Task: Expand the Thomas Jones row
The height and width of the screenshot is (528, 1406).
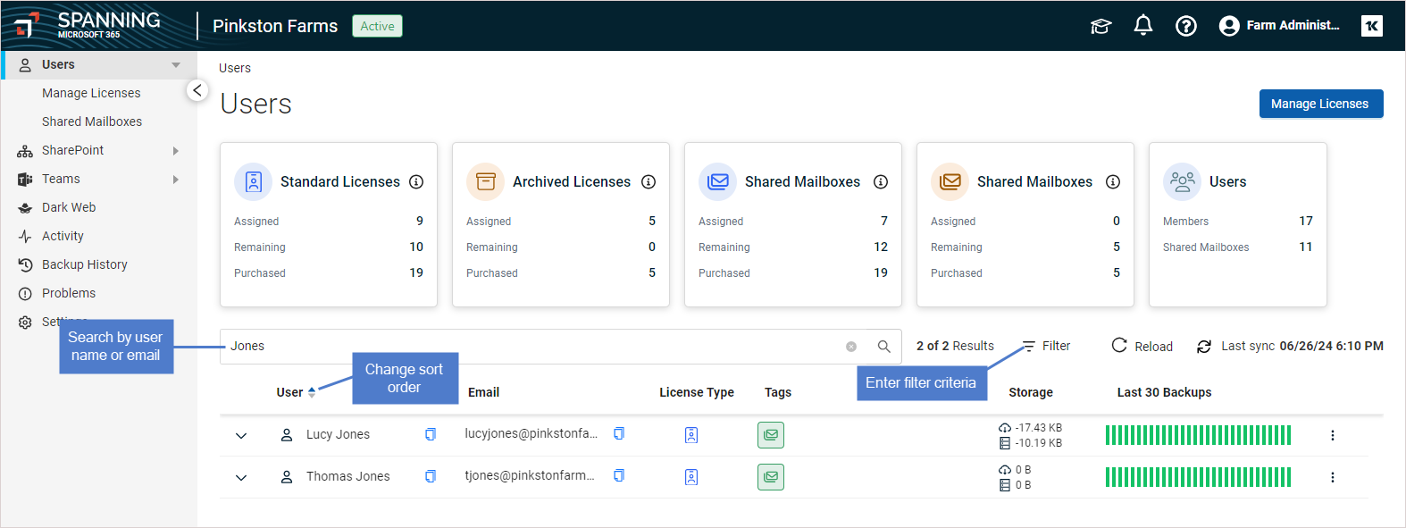Action: tap(241, 477)
